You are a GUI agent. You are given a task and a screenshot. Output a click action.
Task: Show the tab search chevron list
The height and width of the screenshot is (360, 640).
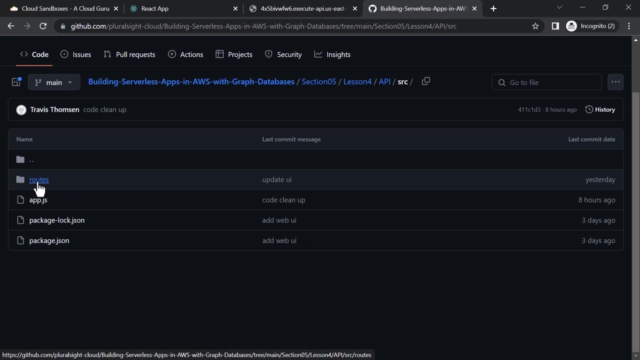click(559, 7)
